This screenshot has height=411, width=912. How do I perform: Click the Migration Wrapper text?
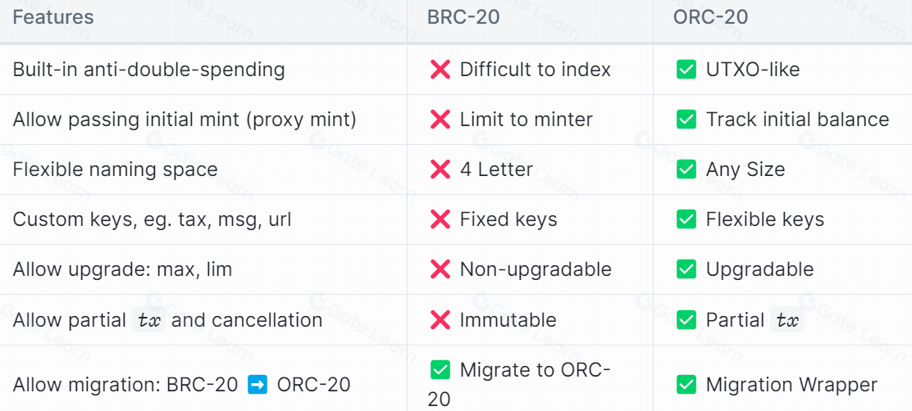pos(791,385)
